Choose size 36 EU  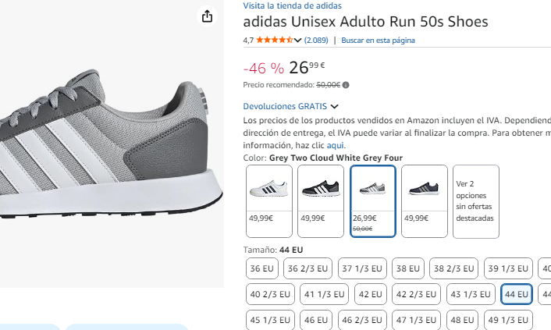(262, 268)
